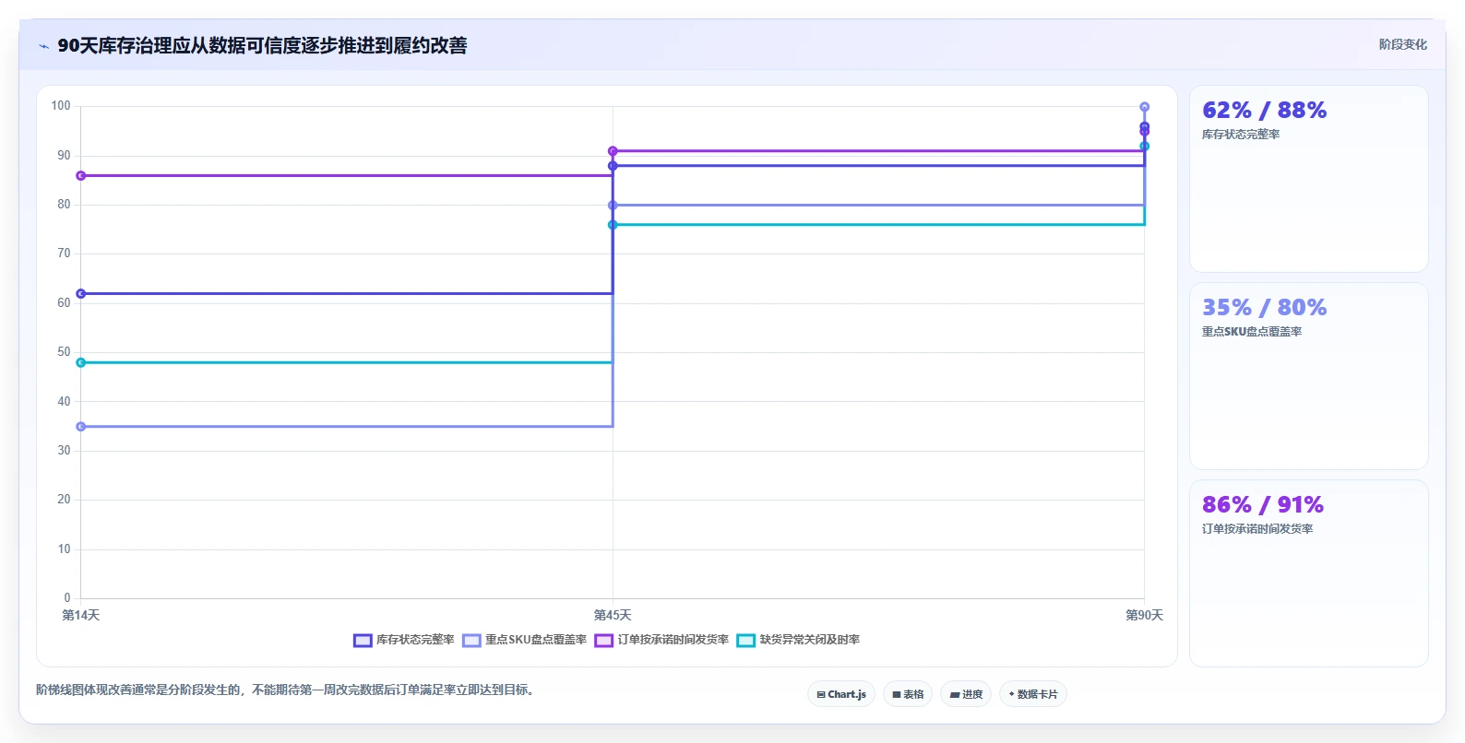This screenshot has width=1465, height=743.
Task: Click 缺货异常关闭及时率 point at 第90天 (92)
Action: point(1144,147)
